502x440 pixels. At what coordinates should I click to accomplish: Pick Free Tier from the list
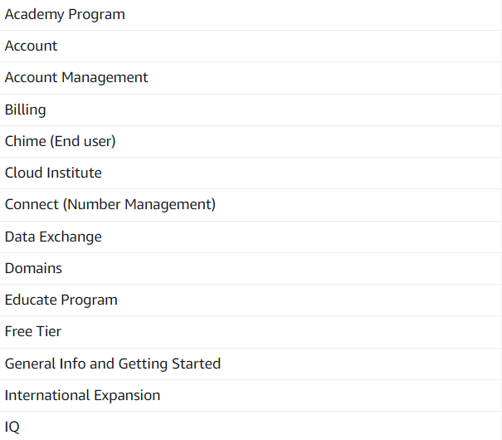pos(33,331)
